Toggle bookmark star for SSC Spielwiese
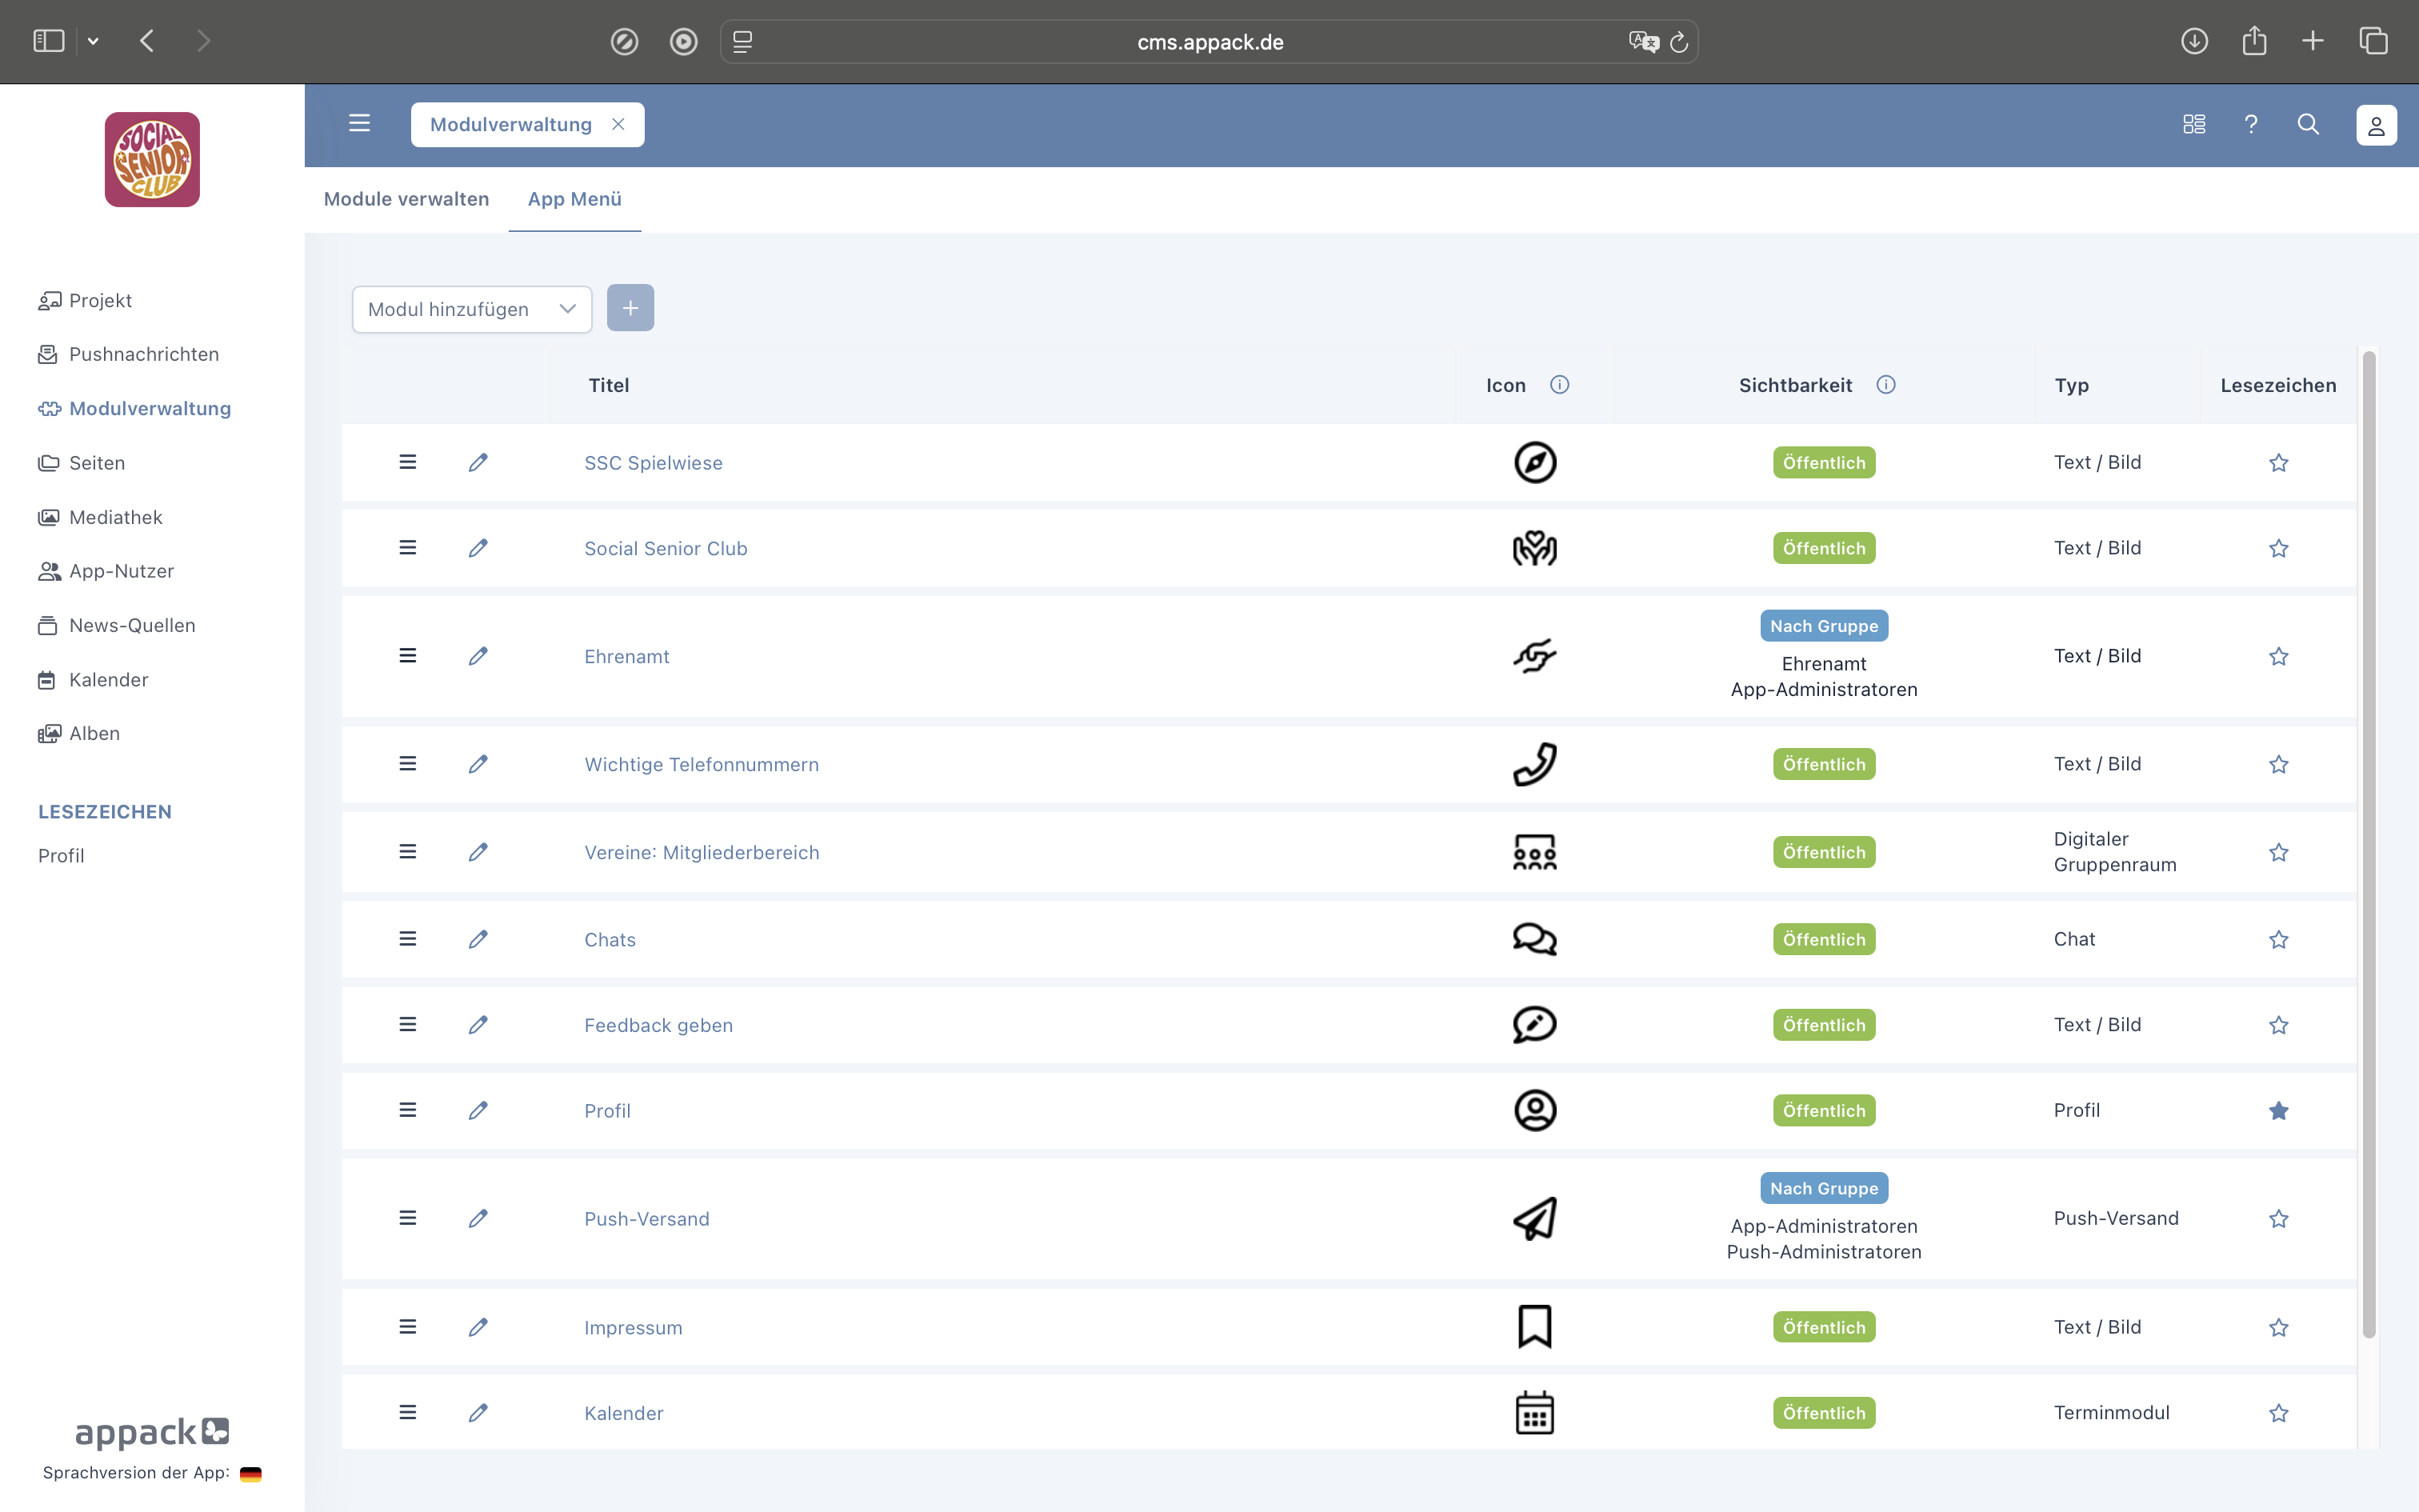The width and height of the screenshot is (2419, 1512). tap(2278, 463)
